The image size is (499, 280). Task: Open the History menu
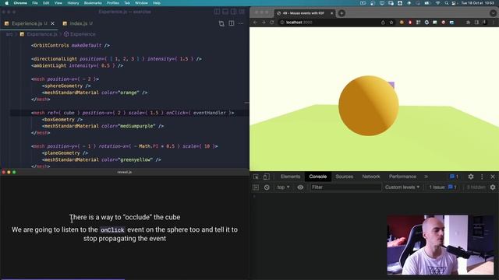tap(73, 3)
